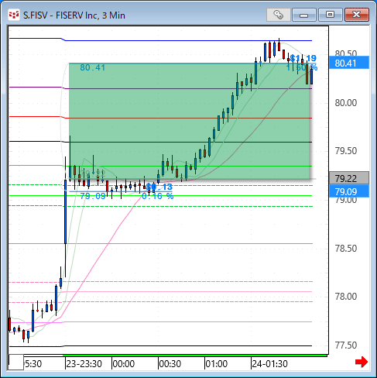Click the 23-23:30 time axis label

(x=84, y=364)
